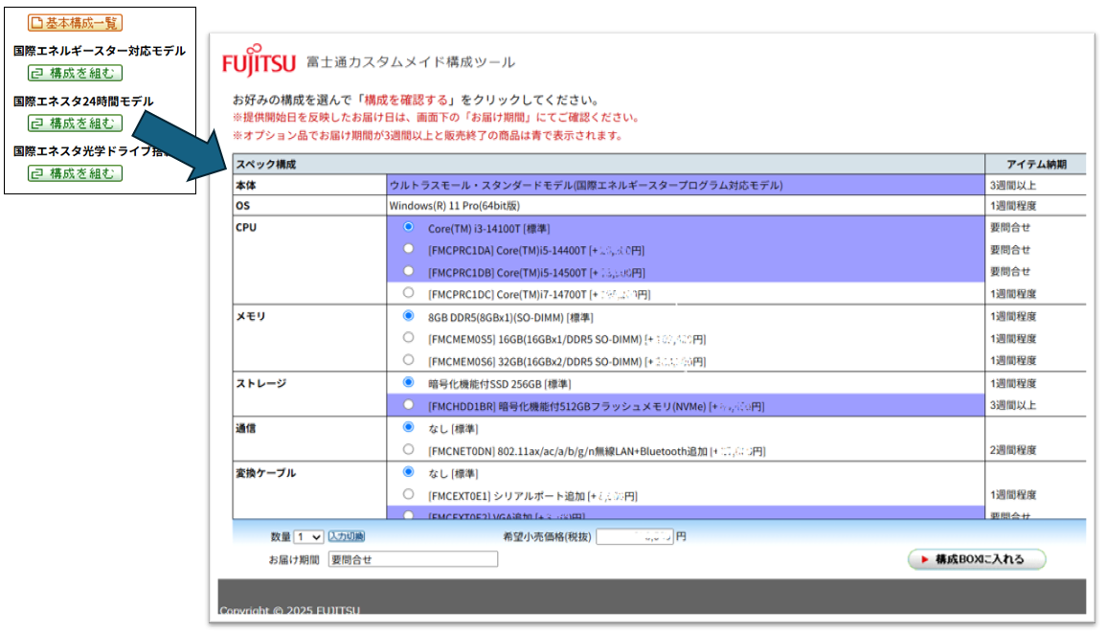Click 構成を組む under 国際エネスタ光学ドライブ model
1106x631 pixels.
[x=75, y=173]
